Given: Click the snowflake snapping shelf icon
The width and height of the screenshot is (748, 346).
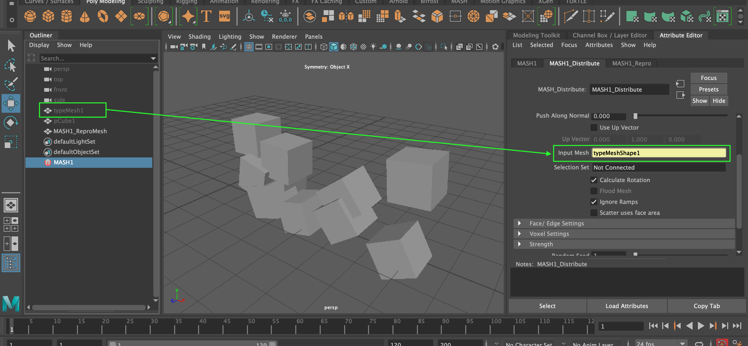Looking at the screenshot, I should [286, 16].
